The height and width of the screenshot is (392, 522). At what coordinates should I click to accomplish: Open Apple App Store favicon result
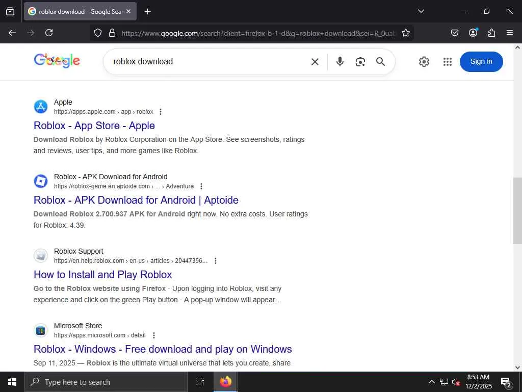click(41, 107)
